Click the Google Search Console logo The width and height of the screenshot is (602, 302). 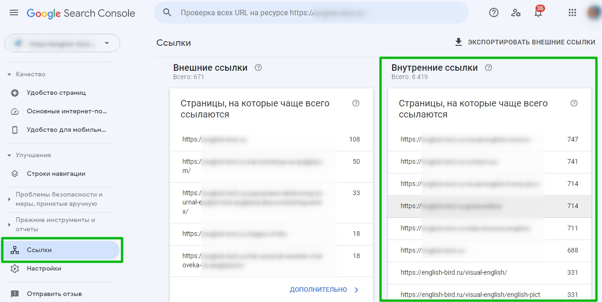(x=81, y=13)
